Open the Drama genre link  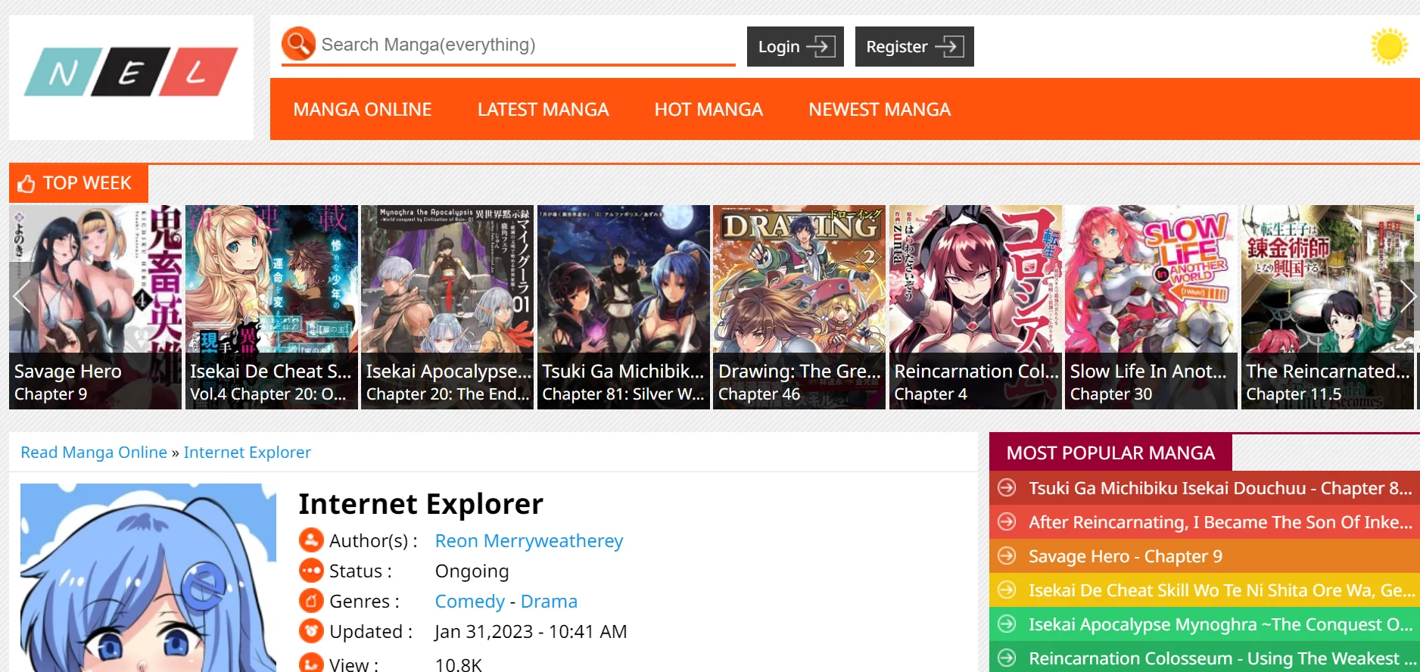pyautogui.click(x=549, y=602)
